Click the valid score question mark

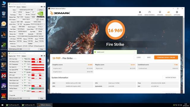coord(135,52)
